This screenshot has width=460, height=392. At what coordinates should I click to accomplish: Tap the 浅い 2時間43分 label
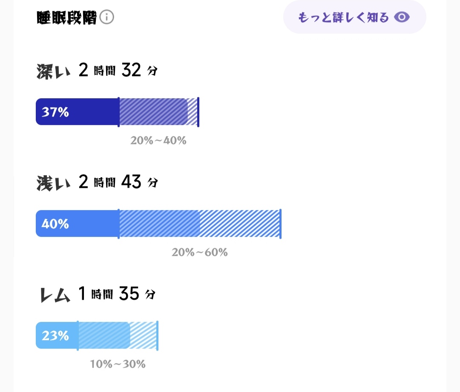click(x=97, y=182)
